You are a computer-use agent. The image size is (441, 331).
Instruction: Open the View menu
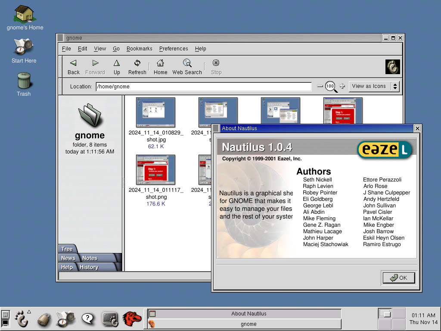(x=100, y=49)
